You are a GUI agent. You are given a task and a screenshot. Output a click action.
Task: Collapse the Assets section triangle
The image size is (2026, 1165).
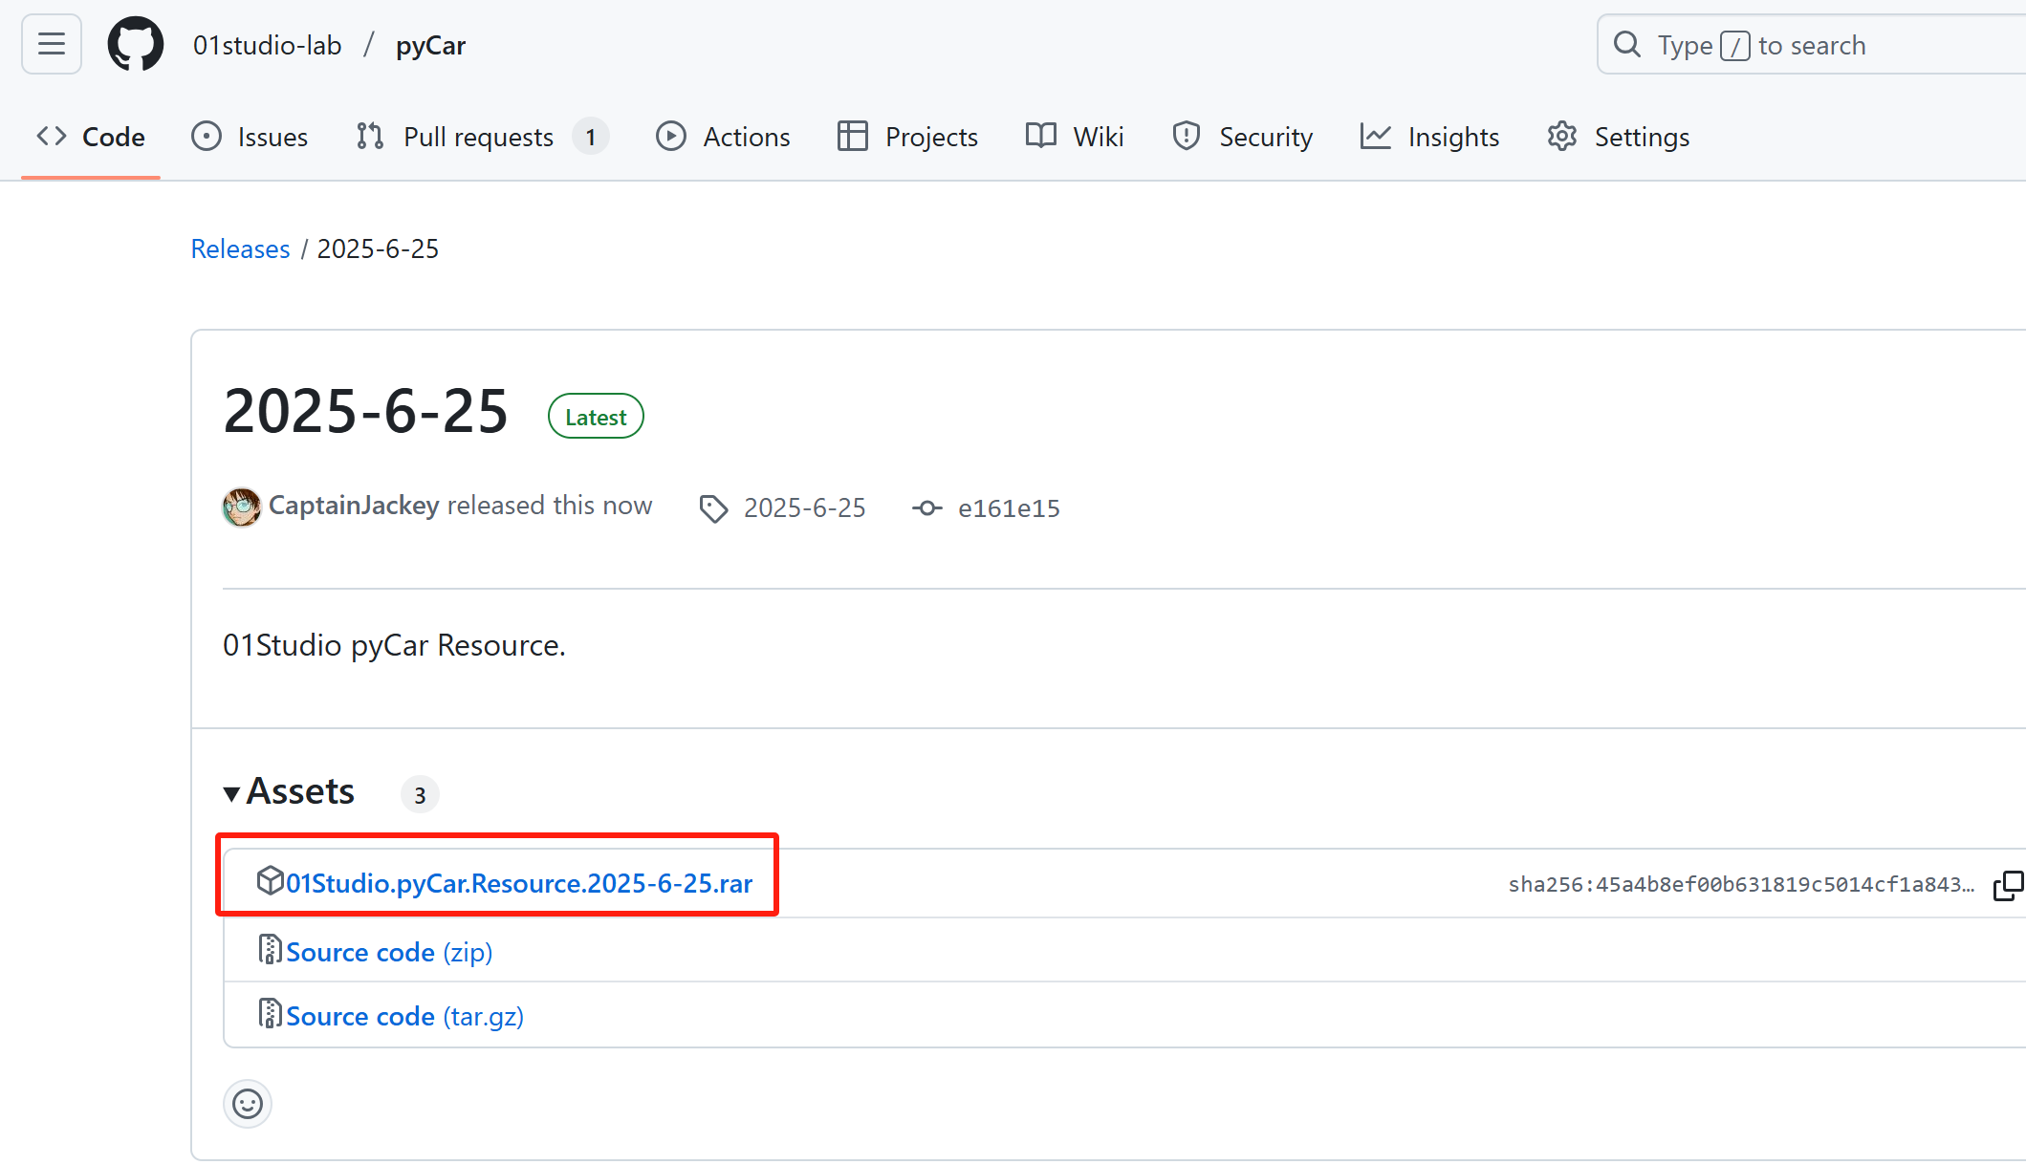tap(231, 793)
